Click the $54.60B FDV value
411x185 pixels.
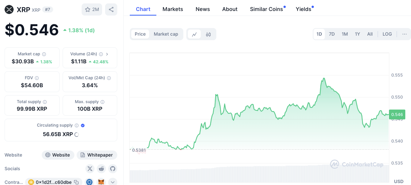pyautogui.click(x=32, y=85)
